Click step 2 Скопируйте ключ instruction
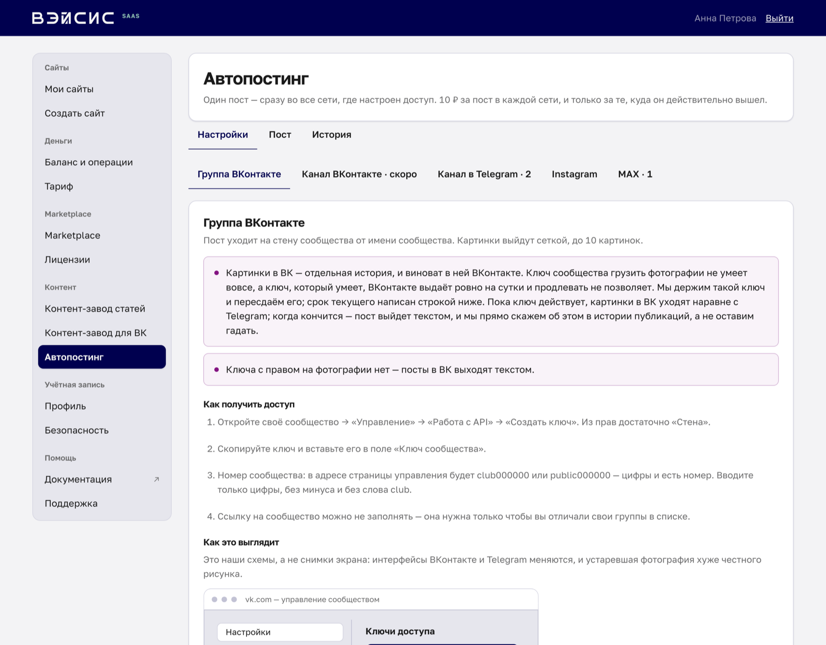Image resolution: width=826 pixels, height=645 pixels. tap(352, 449)
